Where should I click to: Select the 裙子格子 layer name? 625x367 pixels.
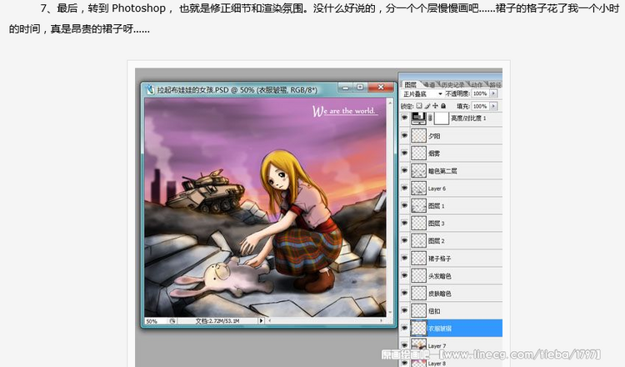click(440, 259)
